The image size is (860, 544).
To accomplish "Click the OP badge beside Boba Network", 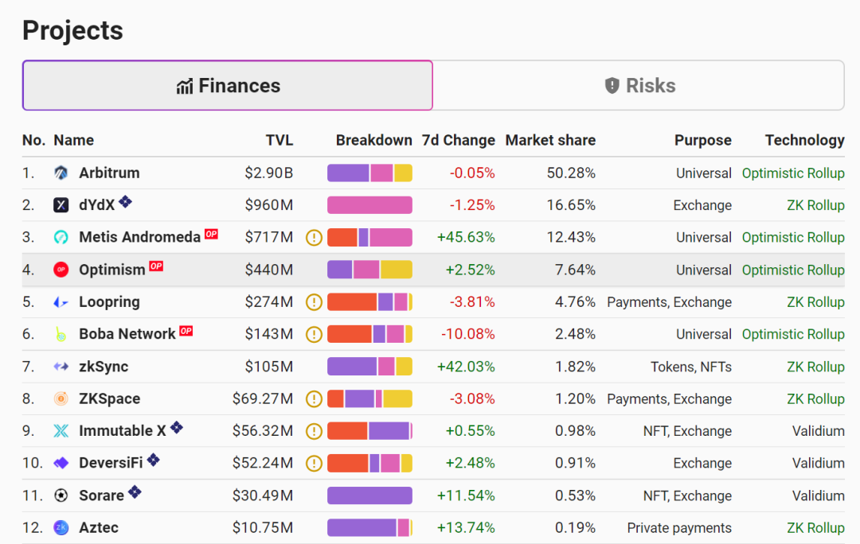I will (x=186, y=331).
